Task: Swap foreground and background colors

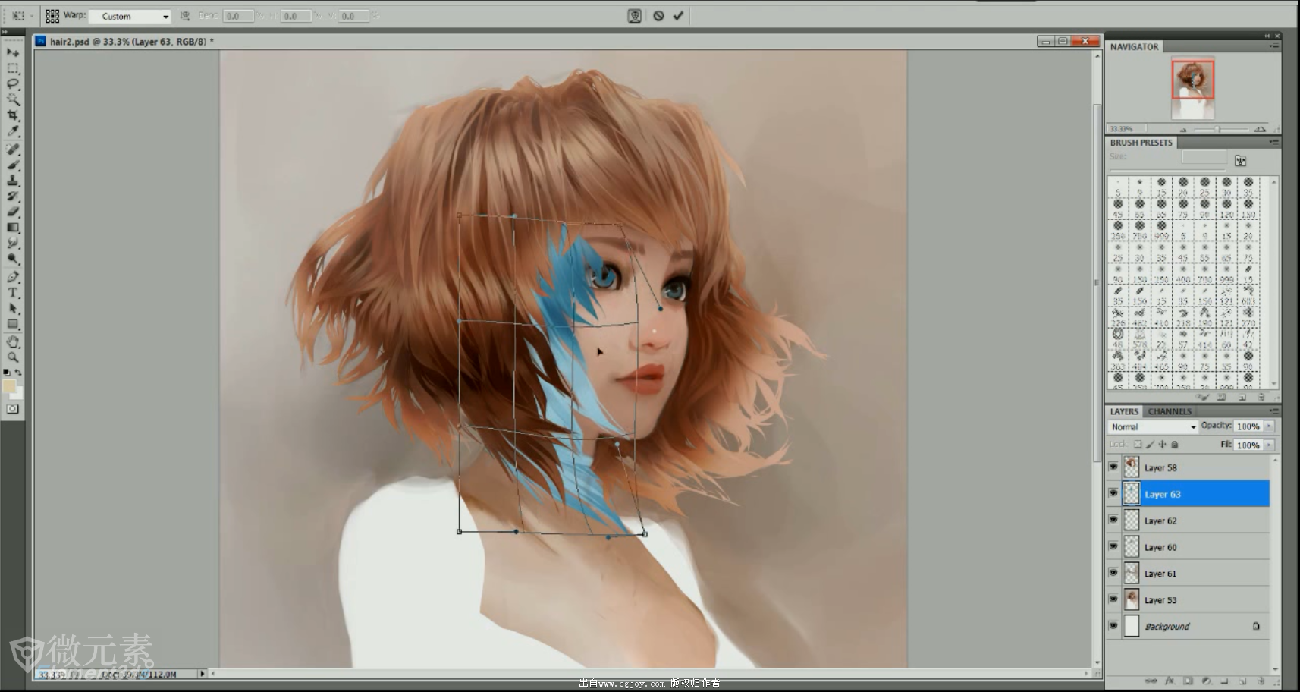Action: pos(19,373)
